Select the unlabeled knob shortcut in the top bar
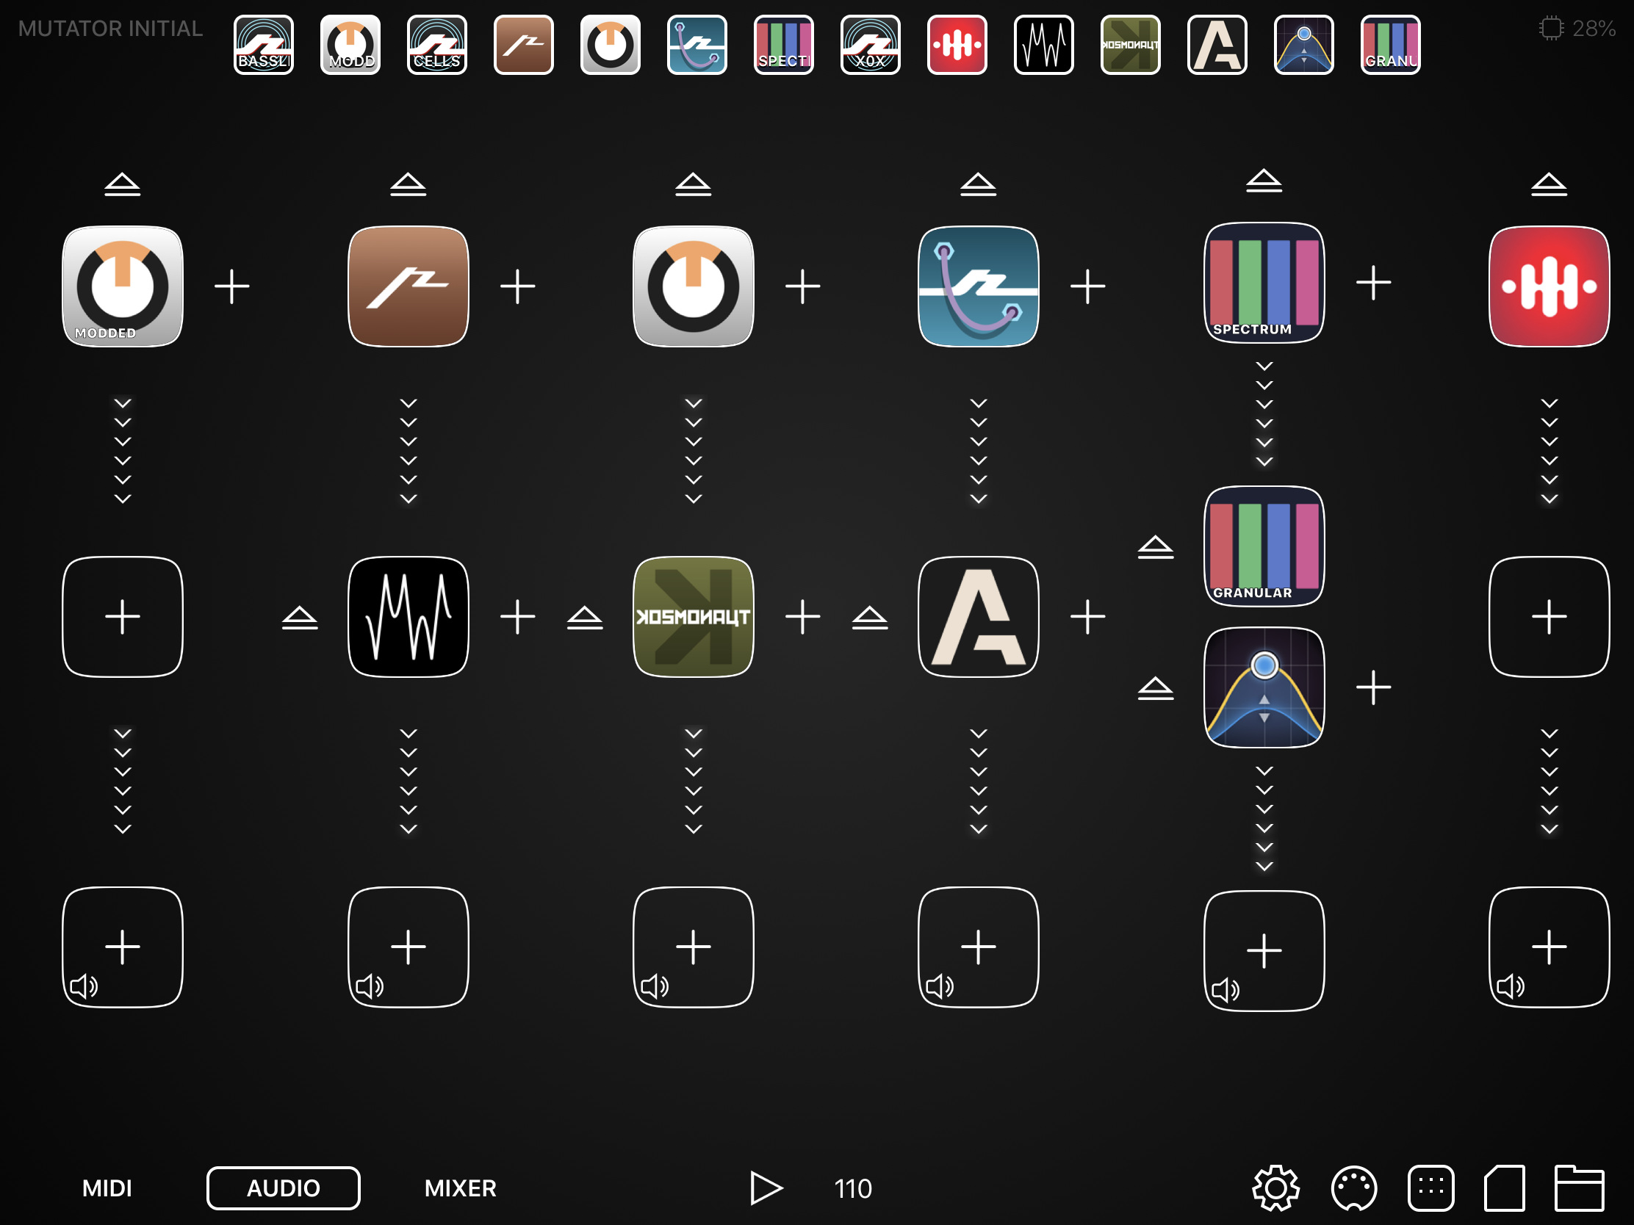This screenshot has height=1225, width=1634. [610, 45]
